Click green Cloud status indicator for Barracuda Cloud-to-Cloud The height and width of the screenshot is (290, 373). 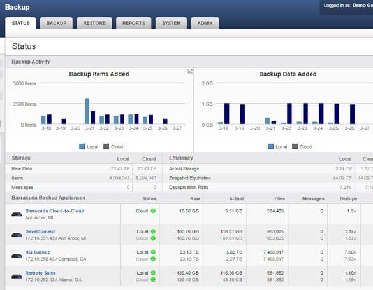pyautogui.click(x=153, y=211)
